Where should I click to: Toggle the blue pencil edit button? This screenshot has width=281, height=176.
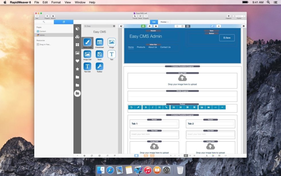tap(212, 26)
